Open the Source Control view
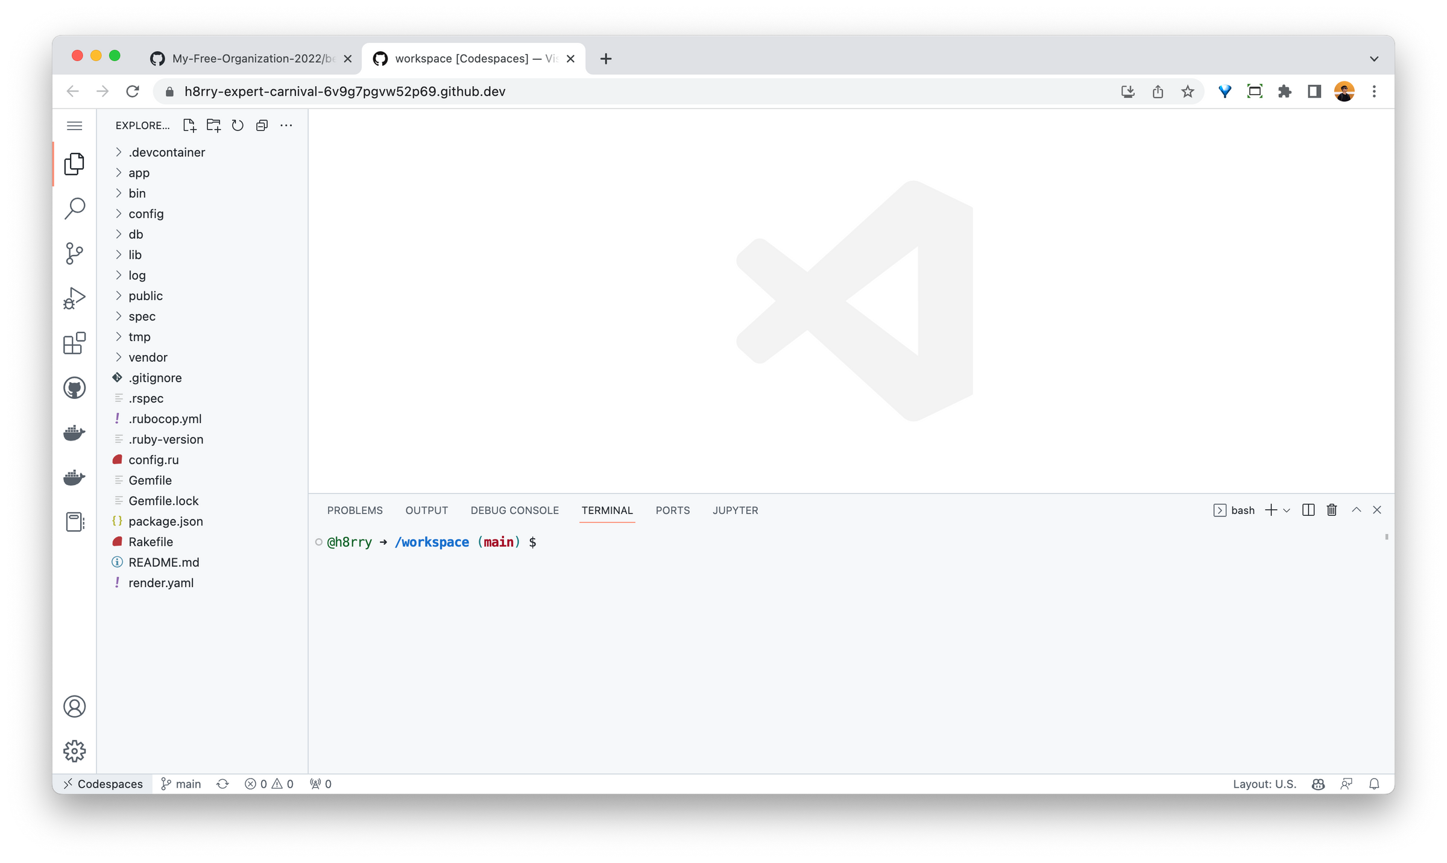The image size is (1447, 863). pos(75,253)
